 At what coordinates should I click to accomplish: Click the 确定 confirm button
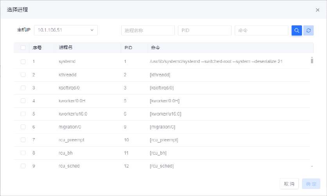pyautogui.click(x=311, y=184)
